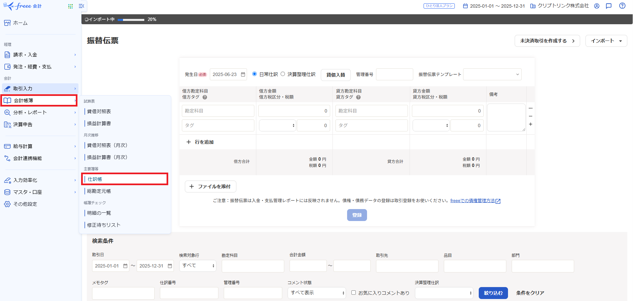Select the 決算整理仕訳 radio button
This screenshot has height=301, width=633.
pos(283,74)
